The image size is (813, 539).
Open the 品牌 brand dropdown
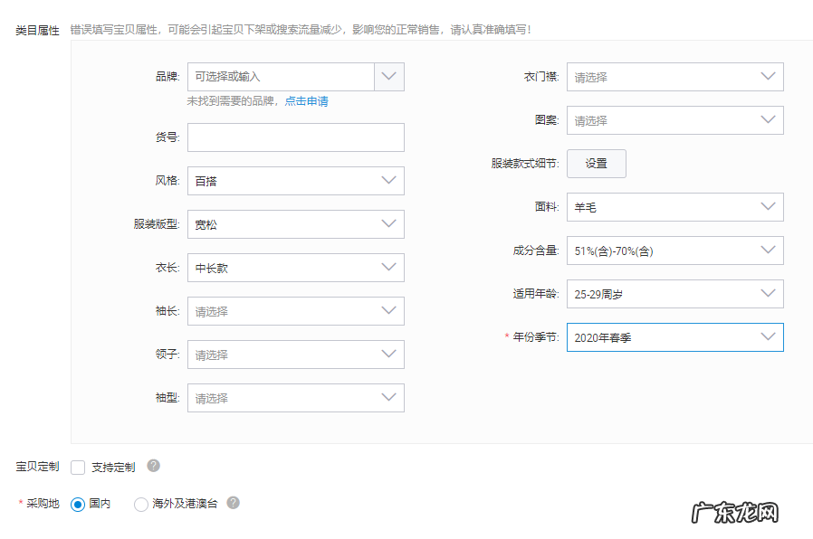click(x=389, y=77)
